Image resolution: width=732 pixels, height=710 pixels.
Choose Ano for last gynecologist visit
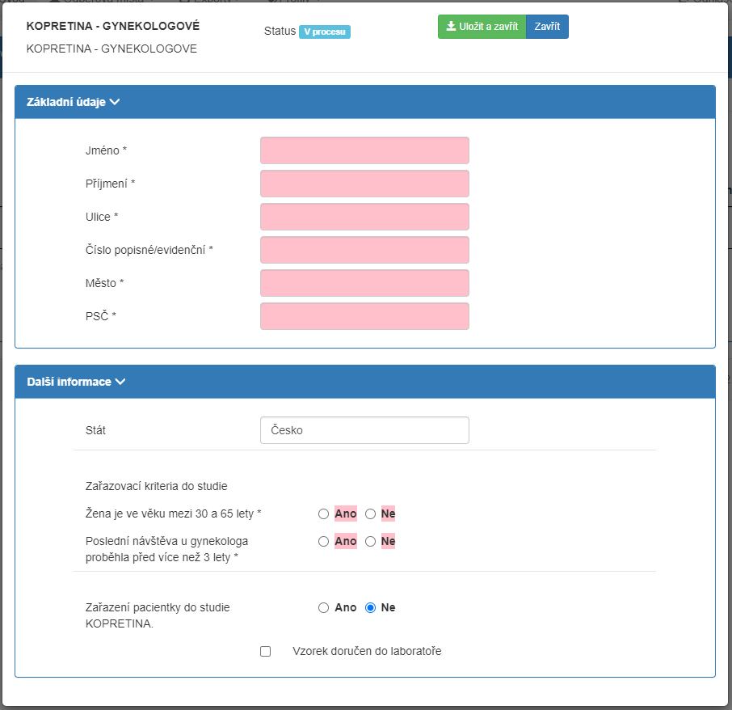[324, 542]
